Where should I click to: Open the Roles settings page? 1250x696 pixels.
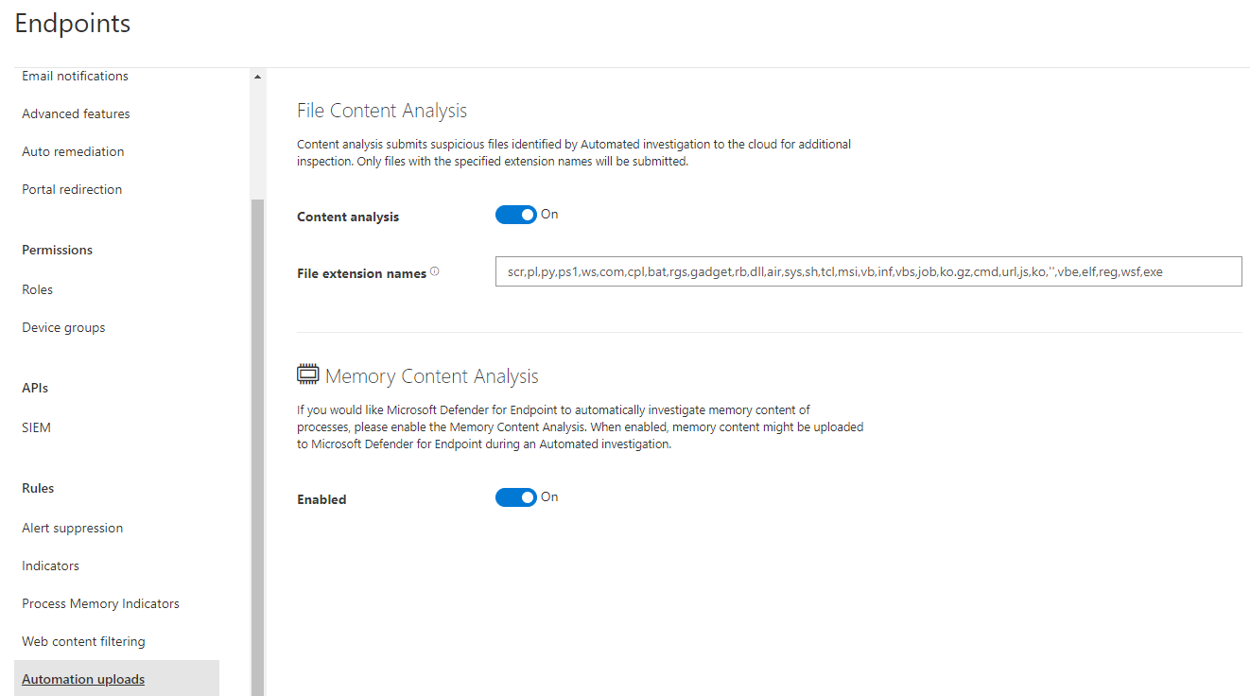(x=37, y=289)
